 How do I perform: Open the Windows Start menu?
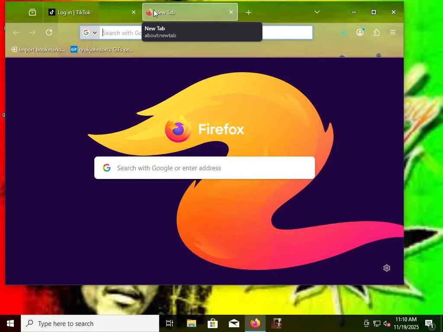10,323
